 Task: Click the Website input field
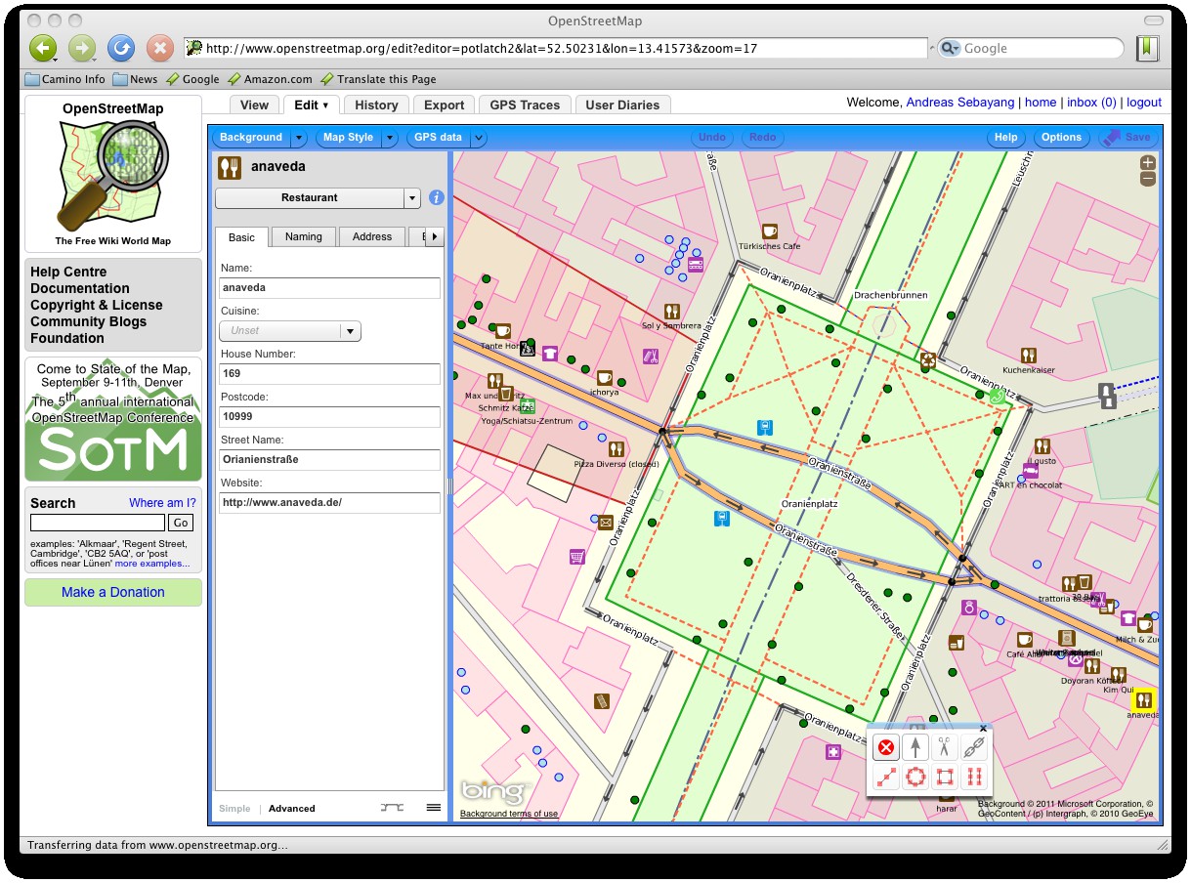tap(329, 503)
